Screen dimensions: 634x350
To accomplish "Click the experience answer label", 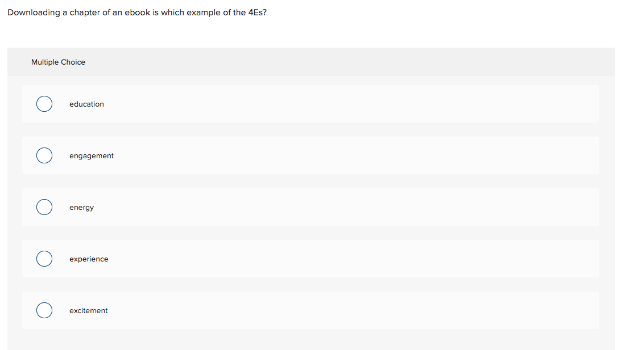I will click(x=89, y=259).
